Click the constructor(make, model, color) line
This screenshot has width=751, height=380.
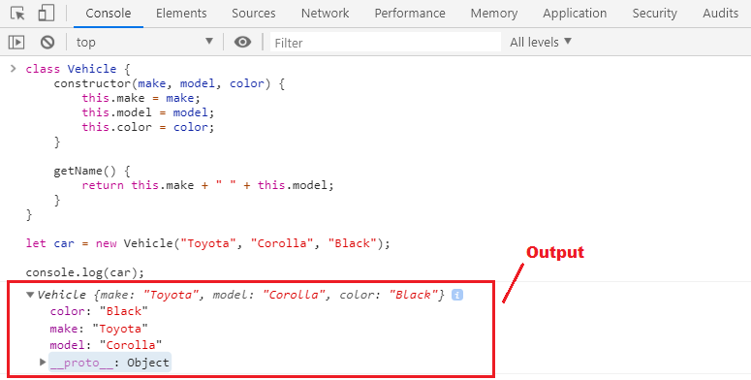click(170, 84)
